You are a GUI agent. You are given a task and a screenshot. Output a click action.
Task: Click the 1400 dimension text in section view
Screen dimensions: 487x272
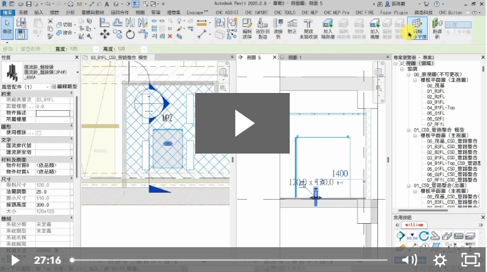point(340,174)
